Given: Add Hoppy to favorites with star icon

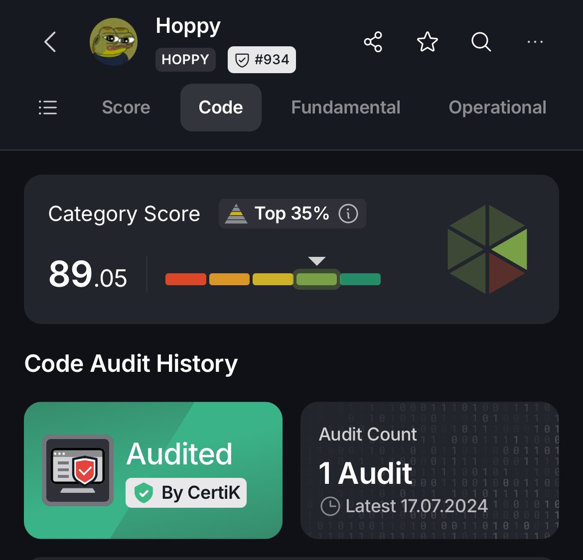Looking at the screenshot, I should click(x=427, y=42).
